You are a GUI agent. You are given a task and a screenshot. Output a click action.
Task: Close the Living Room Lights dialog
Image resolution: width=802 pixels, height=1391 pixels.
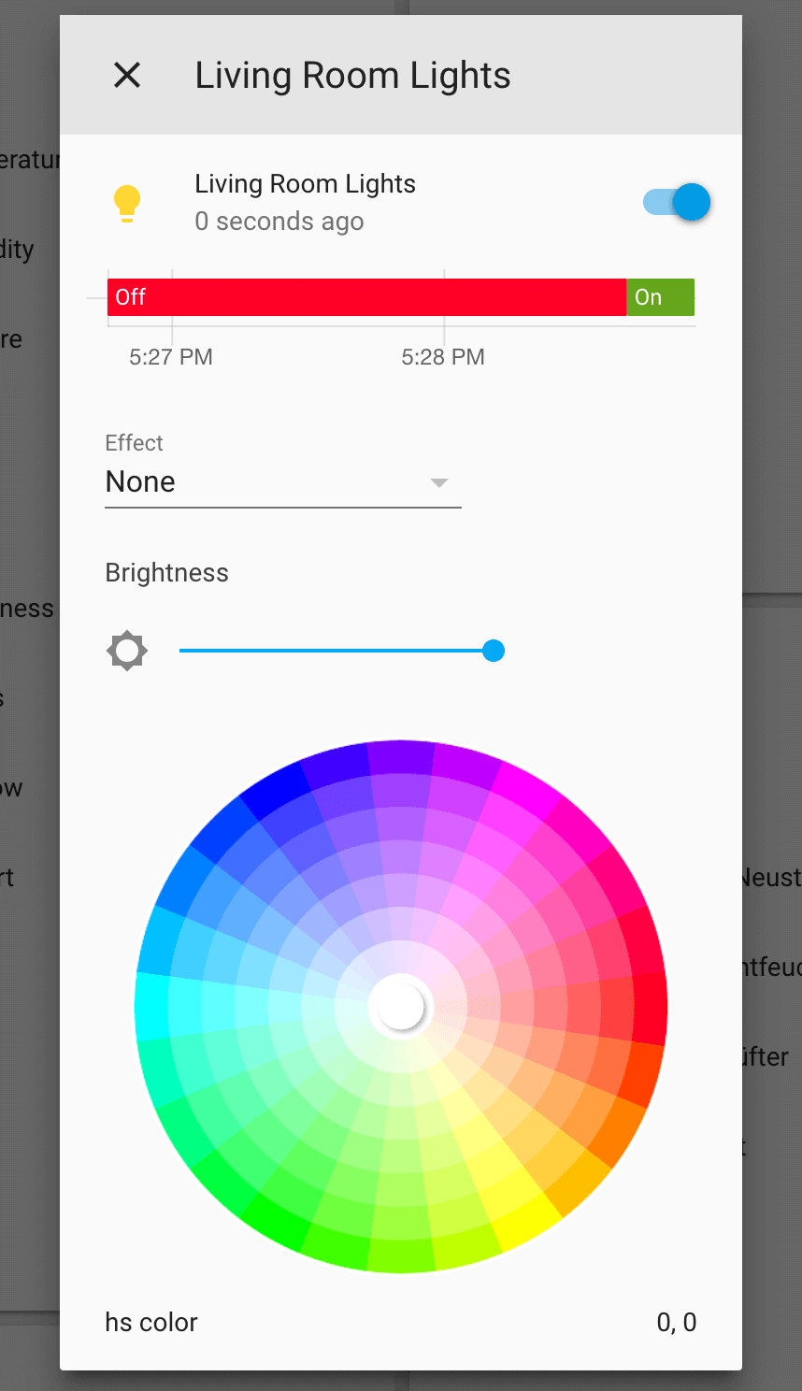(127, 75)
